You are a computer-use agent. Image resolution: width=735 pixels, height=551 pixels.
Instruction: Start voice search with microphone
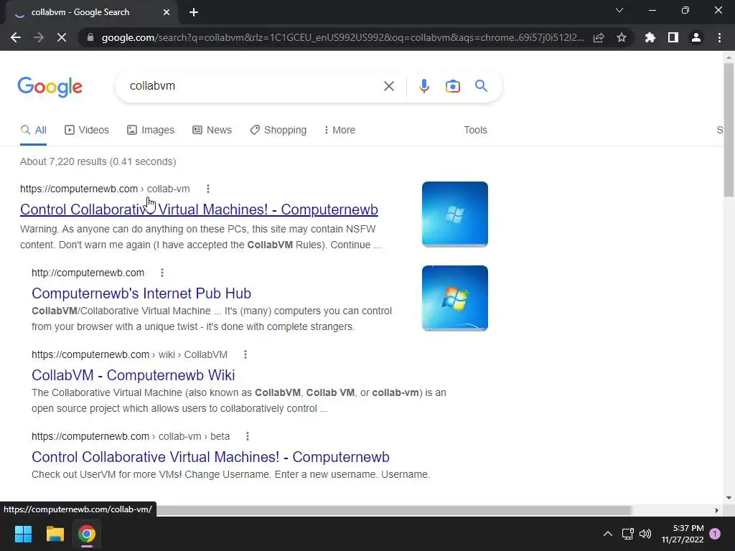coord(424,86)
